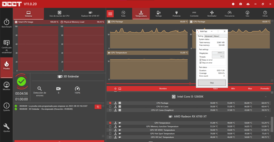Take a screenshot with the camera icon
This screenshot has height=142, width=274.
(241, 4)
